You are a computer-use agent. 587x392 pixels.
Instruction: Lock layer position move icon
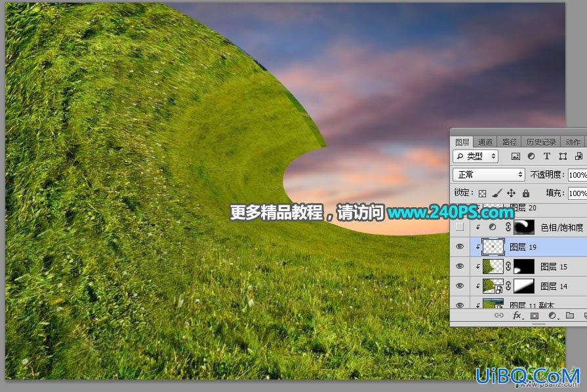(x=511, y=193)
